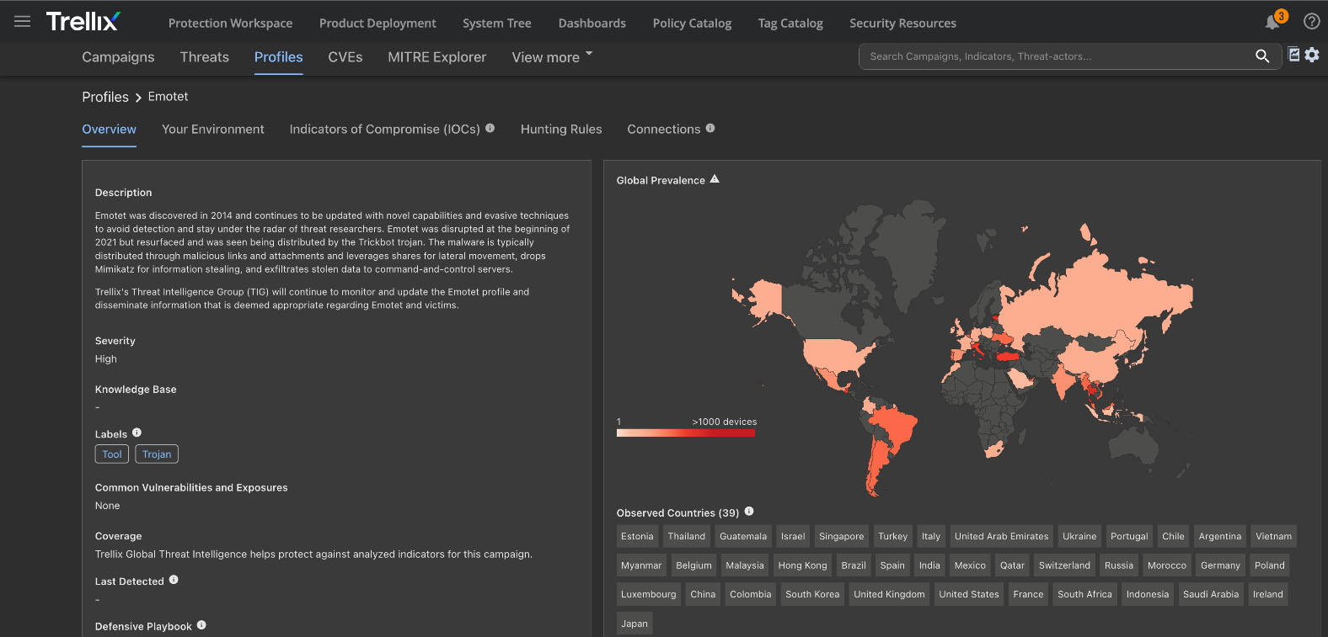Open Protection Workspace menu
Screen dimensions: 1328x637
[x=230, y=24]
